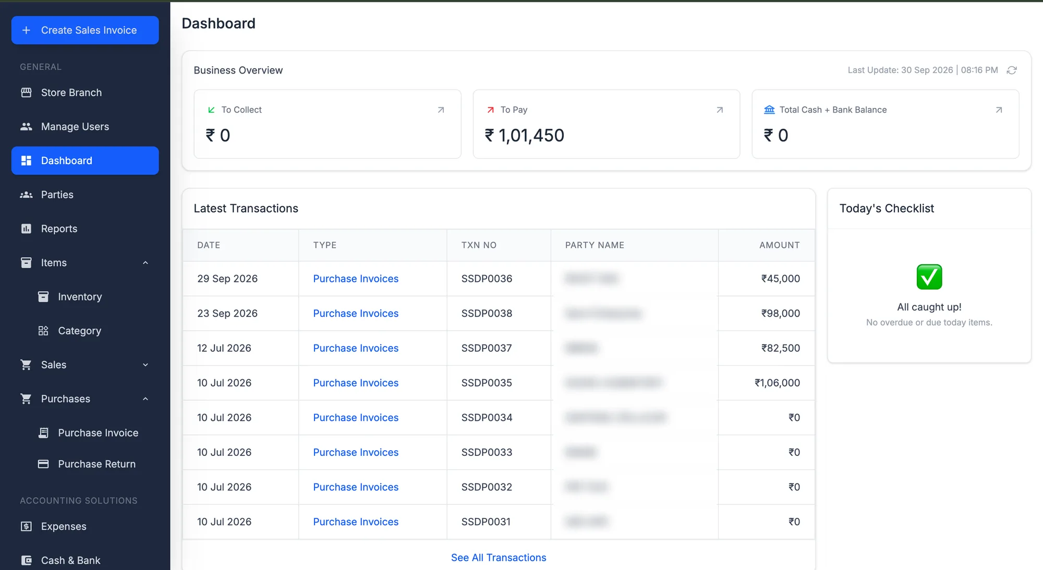Open Purchase Invoices link for SSDP0036

(x=356, y=279)
